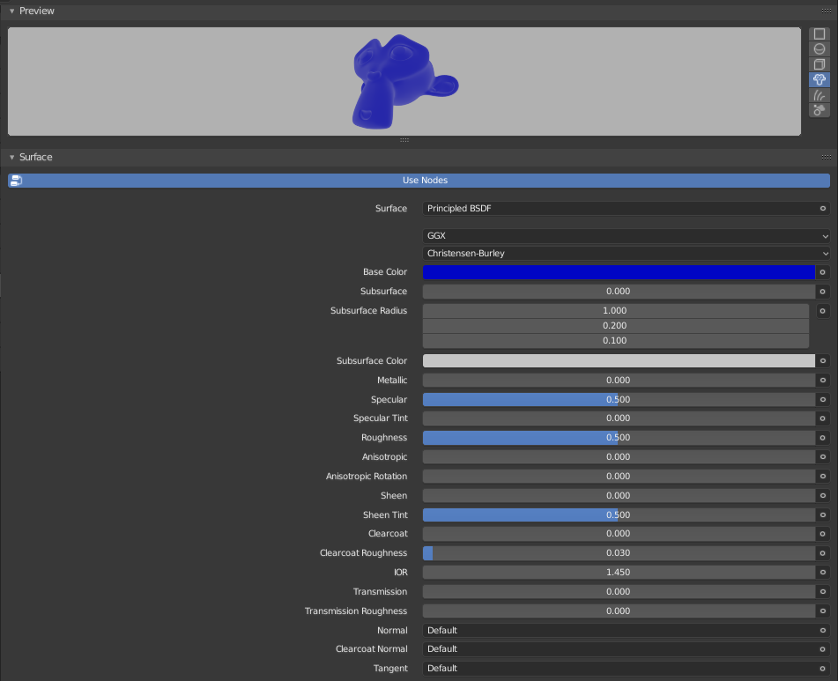Click socket dot next to Base Color
The image size is (838, 681).
point(822,272)
